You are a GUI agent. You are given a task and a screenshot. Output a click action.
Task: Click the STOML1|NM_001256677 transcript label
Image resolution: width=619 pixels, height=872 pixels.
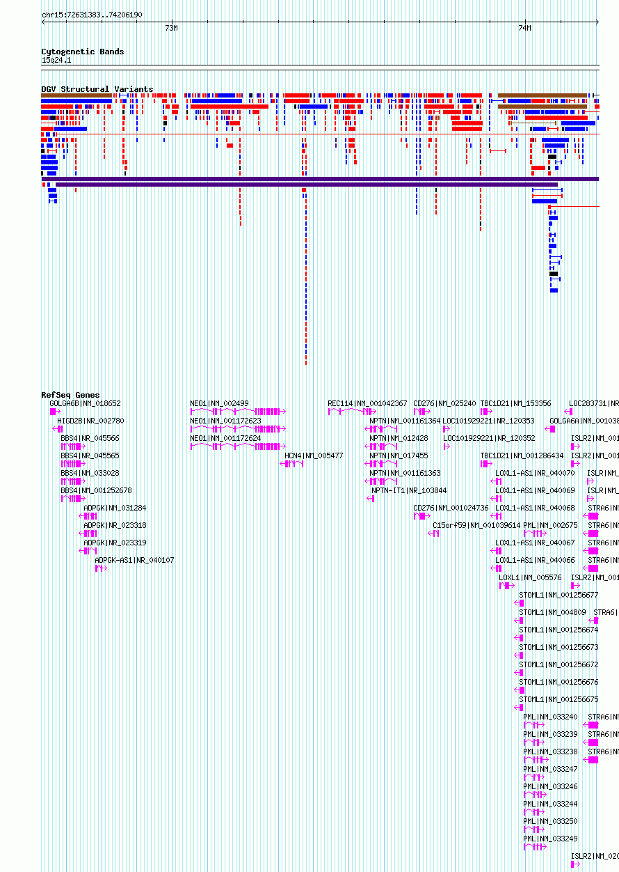(558, 595)
